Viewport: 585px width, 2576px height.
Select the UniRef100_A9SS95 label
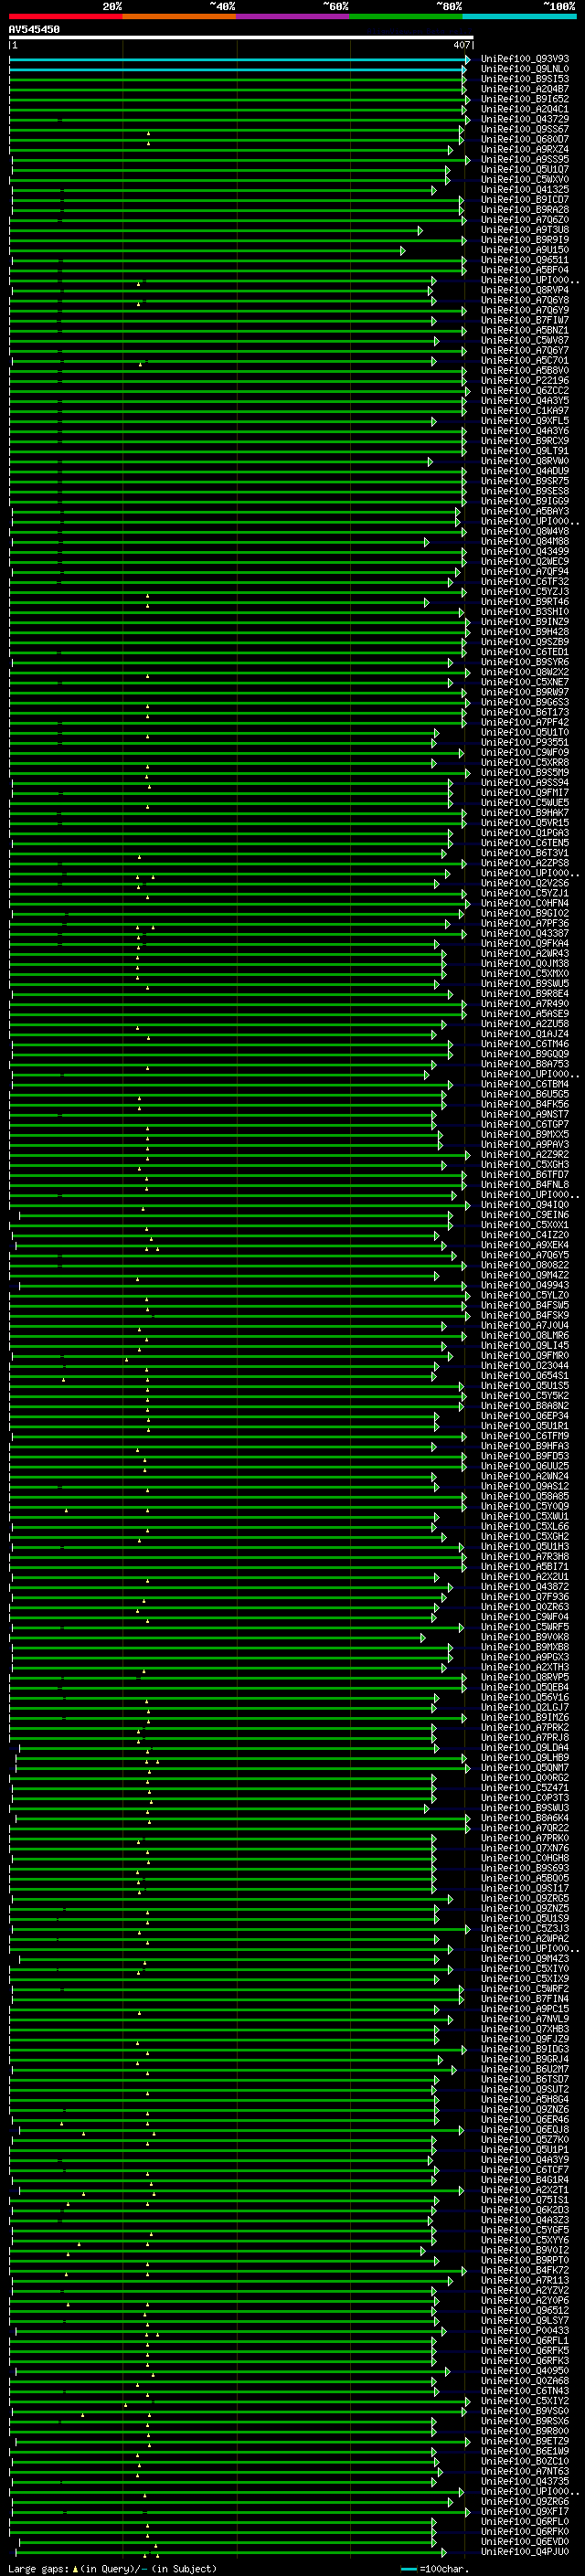click(525, 159)
